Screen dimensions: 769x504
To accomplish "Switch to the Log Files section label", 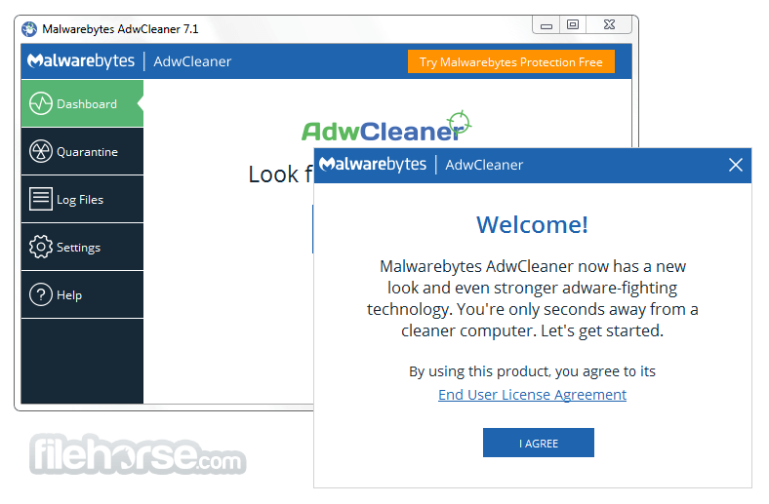I will coord(80,200).
